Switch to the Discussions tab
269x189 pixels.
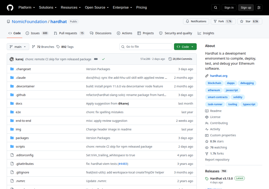click(x=101, y=33)
